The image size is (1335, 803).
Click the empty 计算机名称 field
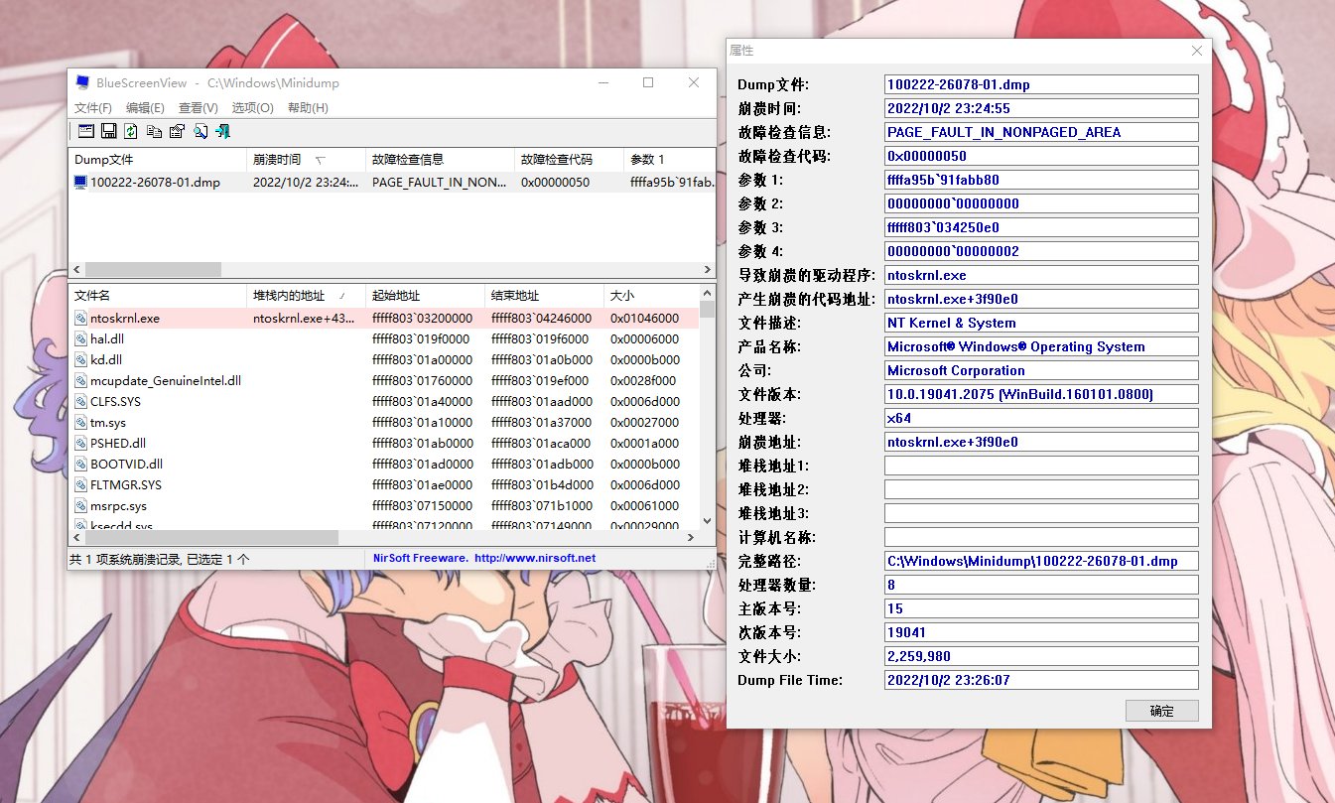1041,537
